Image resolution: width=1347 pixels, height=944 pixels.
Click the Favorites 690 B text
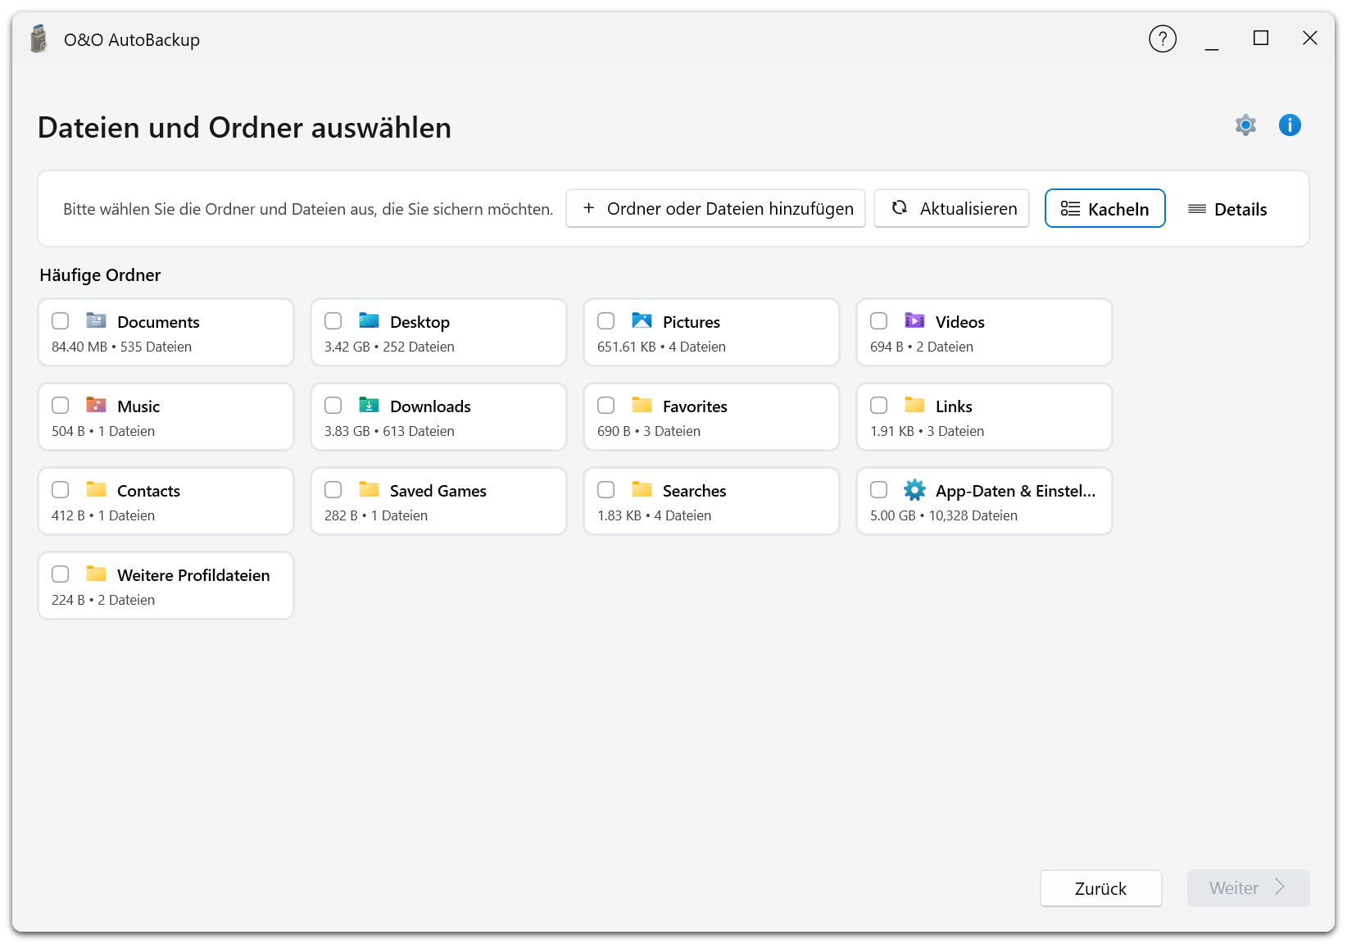pyautogui.click(x=614, y=432)
